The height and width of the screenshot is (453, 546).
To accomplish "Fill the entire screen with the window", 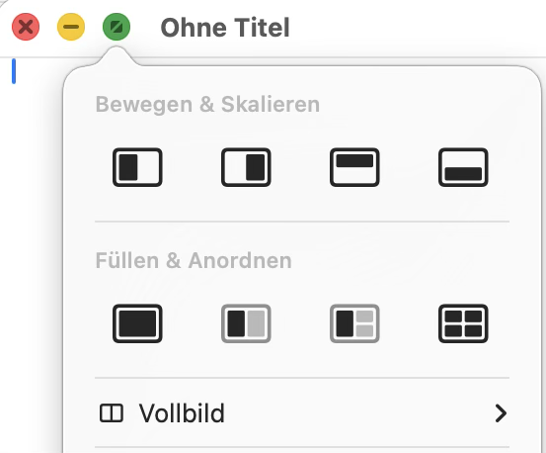I will point(137,323).
